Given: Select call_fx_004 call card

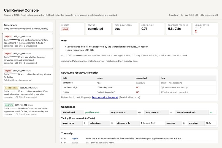Looking at the screenshot, I should 28,75.
